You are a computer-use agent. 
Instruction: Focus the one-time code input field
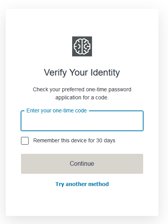82,121
